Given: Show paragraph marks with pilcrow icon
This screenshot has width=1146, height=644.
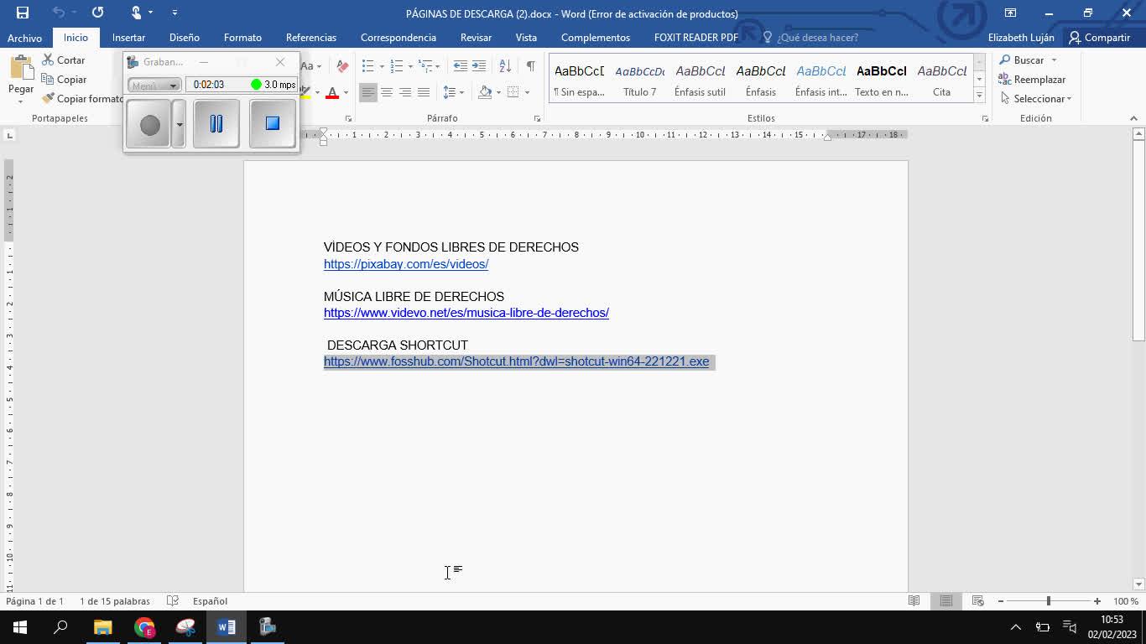Looking at the screenshot, I should [530, 65].
